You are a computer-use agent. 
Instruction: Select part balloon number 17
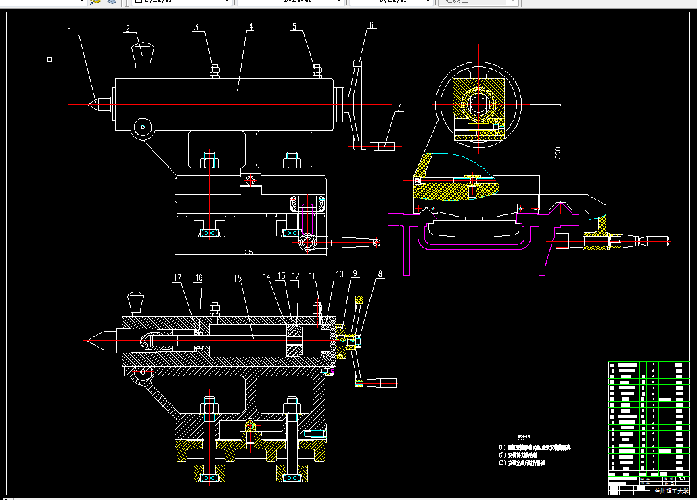pyautogui.click(x=177, y=277)
